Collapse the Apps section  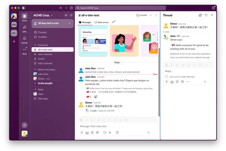coord(35,89)
